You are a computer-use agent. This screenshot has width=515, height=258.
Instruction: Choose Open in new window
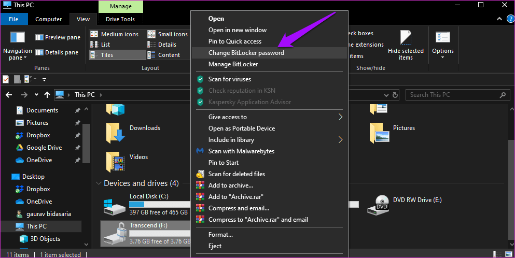tap(269, 30)
